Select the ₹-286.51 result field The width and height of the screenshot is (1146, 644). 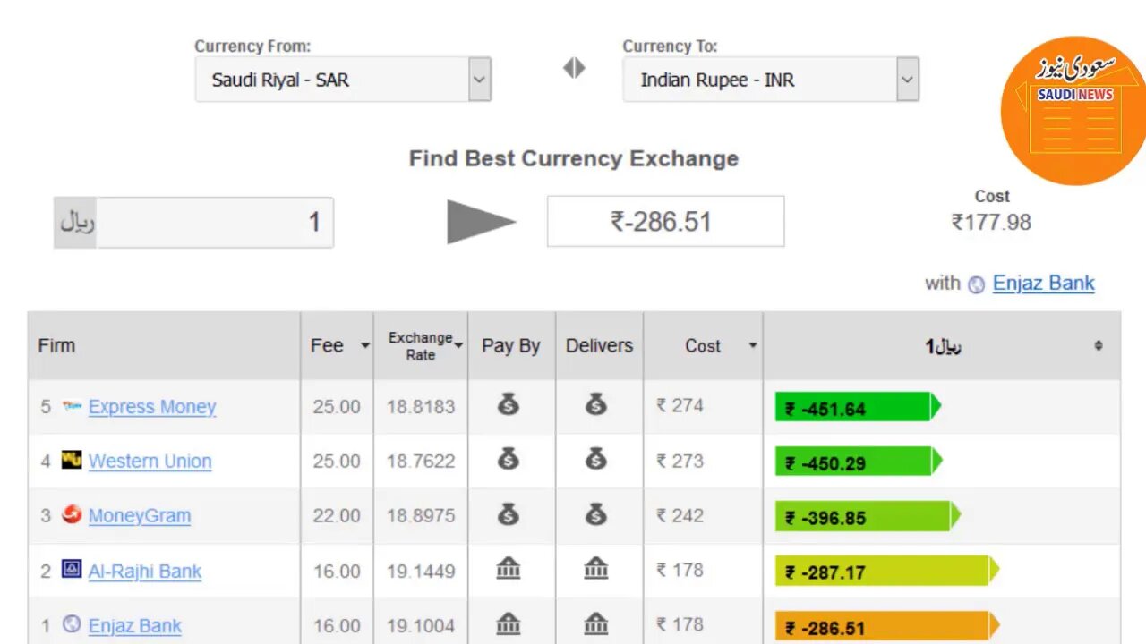pos(665,221)
